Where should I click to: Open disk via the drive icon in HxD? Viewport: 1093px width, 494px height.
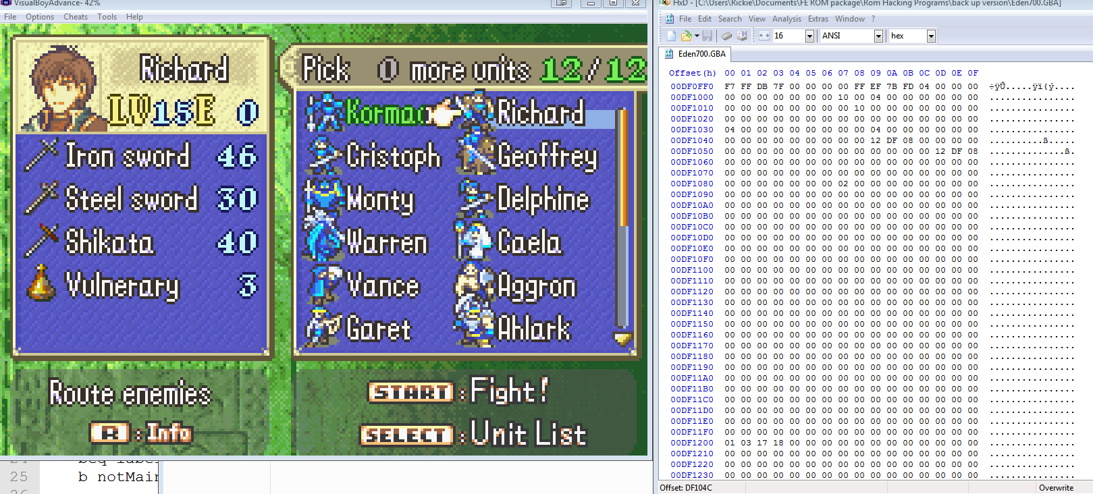coord(742,36)
